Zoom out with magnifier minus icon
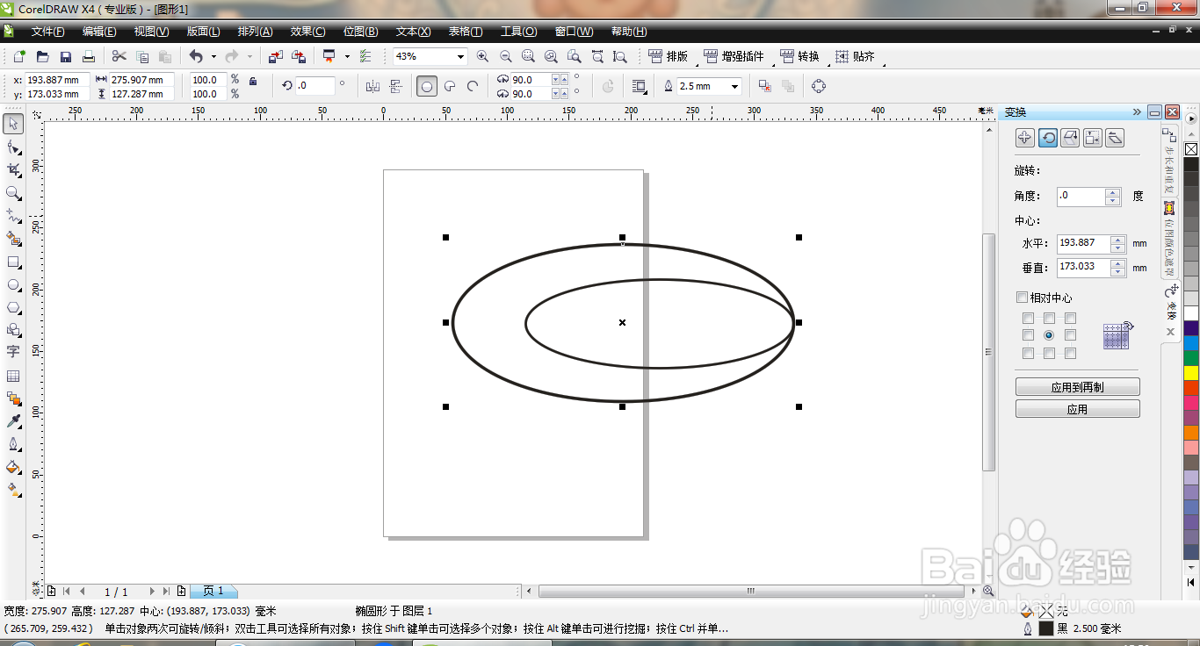1200x646 pixels. [505, 57]
